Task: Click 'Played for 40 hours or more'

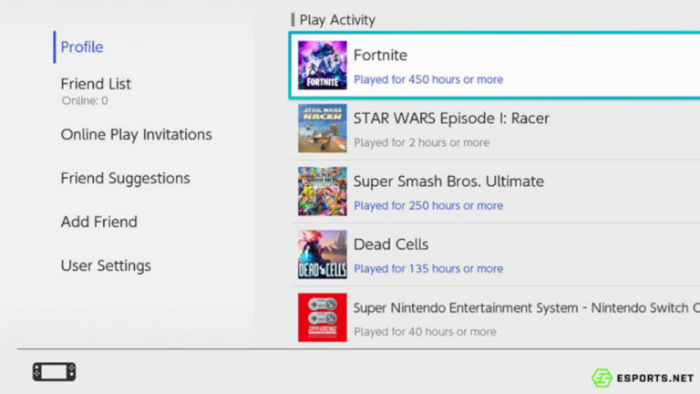Action: [425, 332]
